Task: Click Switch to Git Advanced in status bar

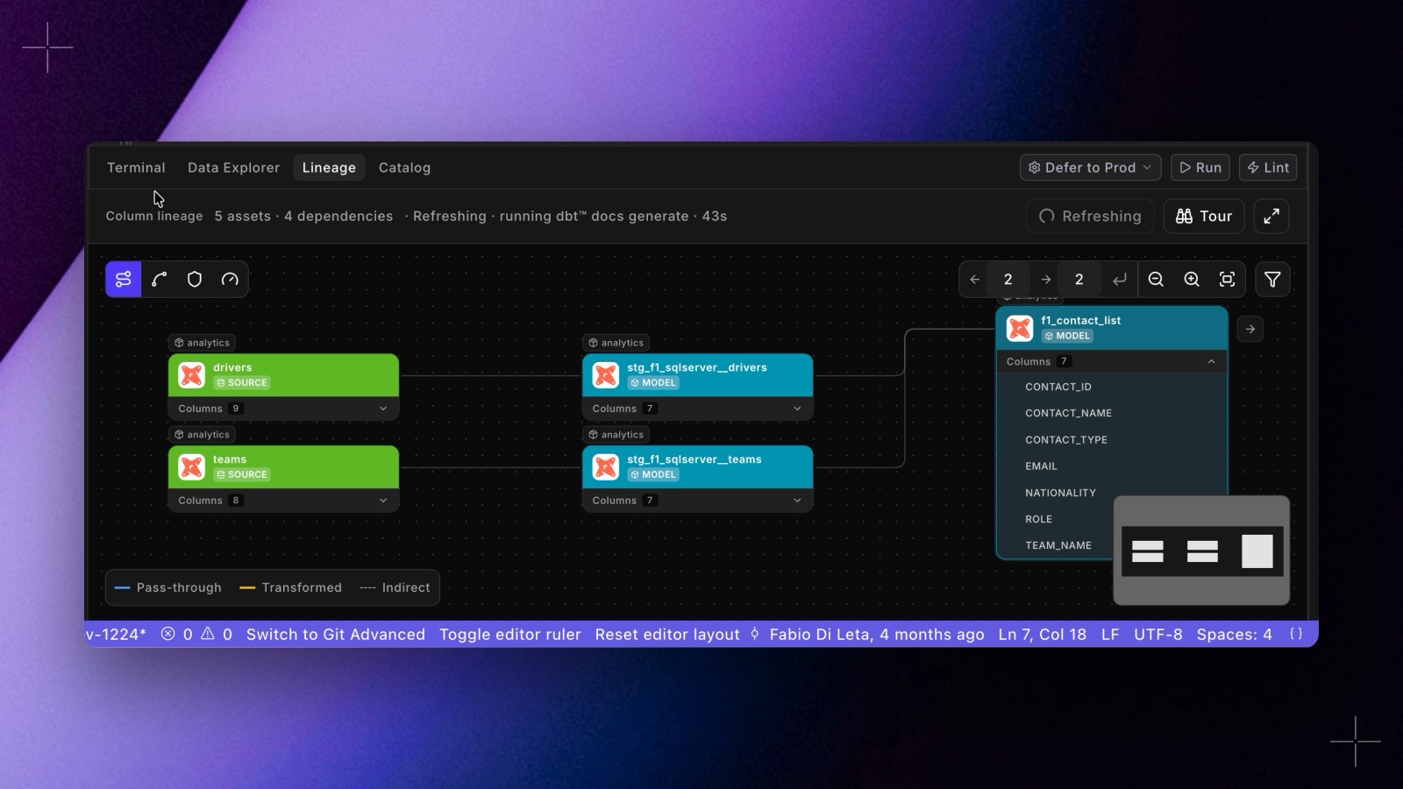Action: pos(335,634)
